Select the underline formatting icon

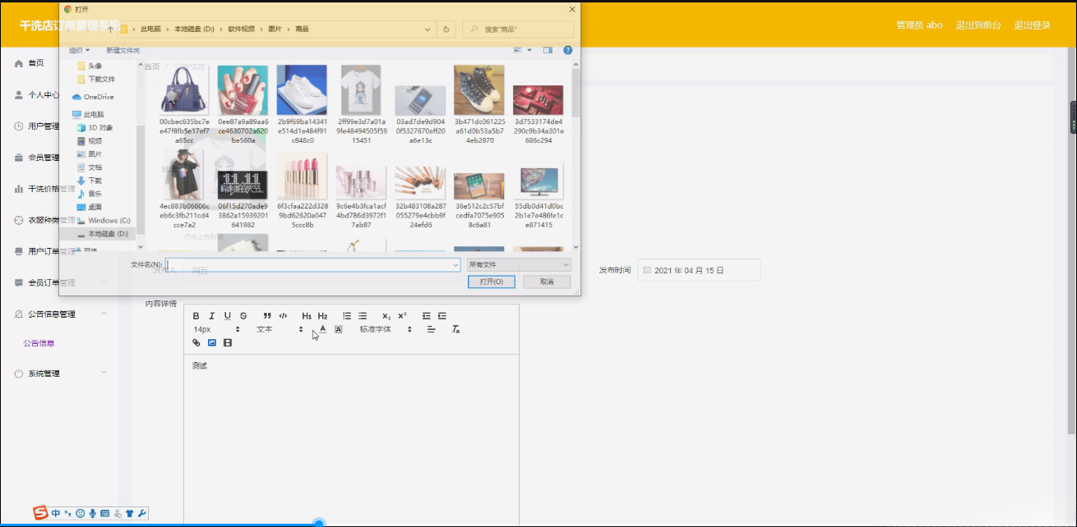click(x=227, y=316)
